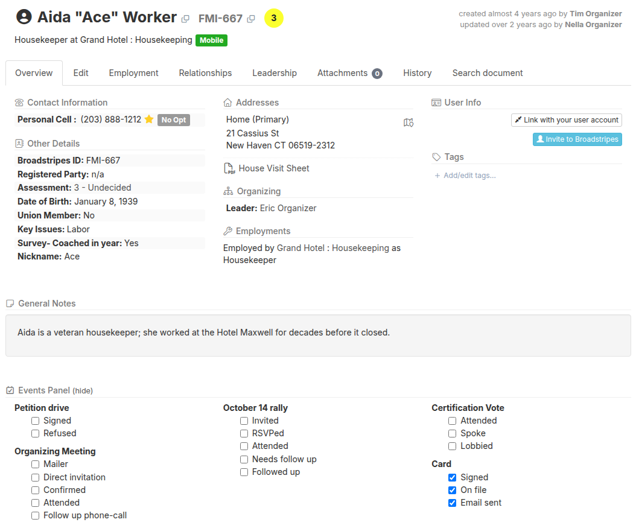The height and width of the screenshot is (531, 636).
Task: Click the checklist icon beside Events Panel
Action: (x=10, y=390)
